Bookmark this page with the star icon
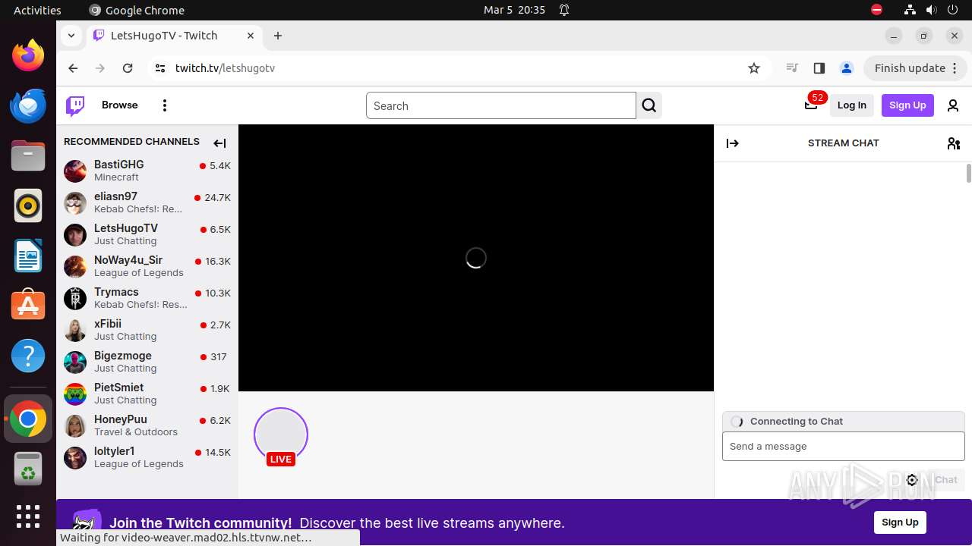 click(754, 68)
